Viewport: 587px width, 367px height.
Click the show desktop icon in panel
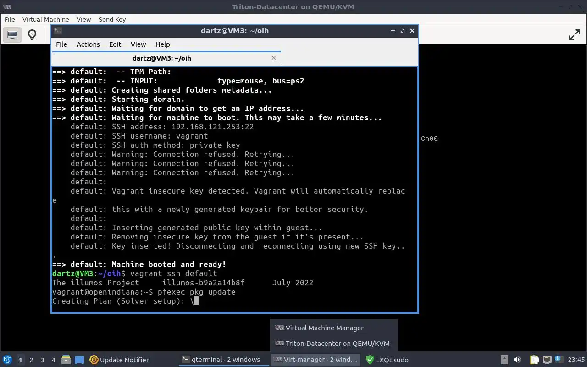pos(79,360)
